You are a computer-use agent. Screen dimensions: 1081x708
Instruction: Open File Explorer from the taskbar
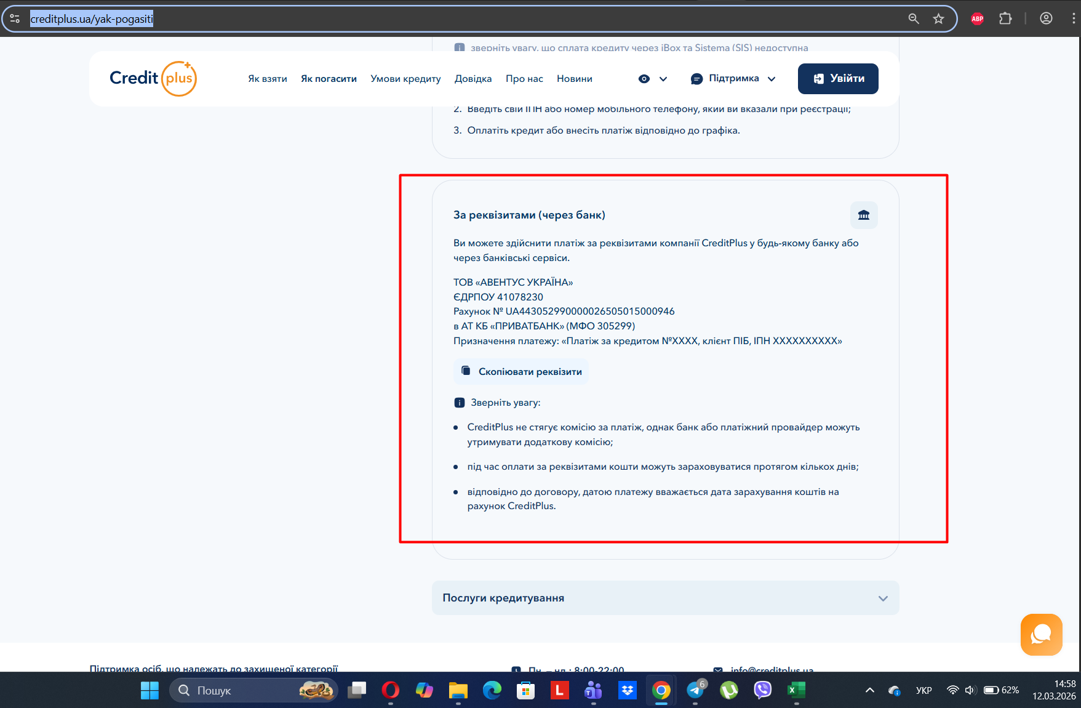[x=458, y=690]
